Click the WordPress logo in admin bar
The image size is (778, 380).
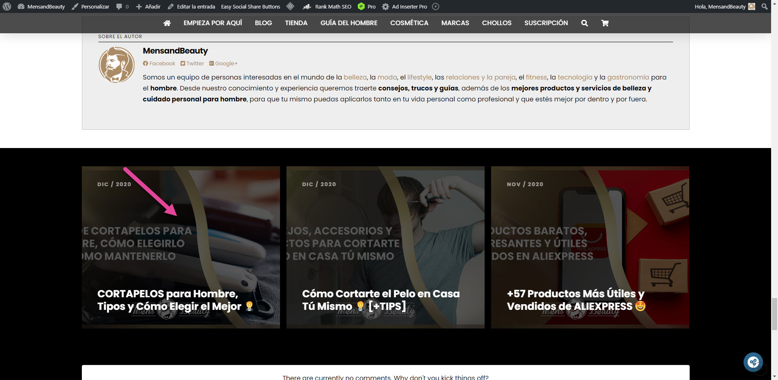tap(7, 6)
